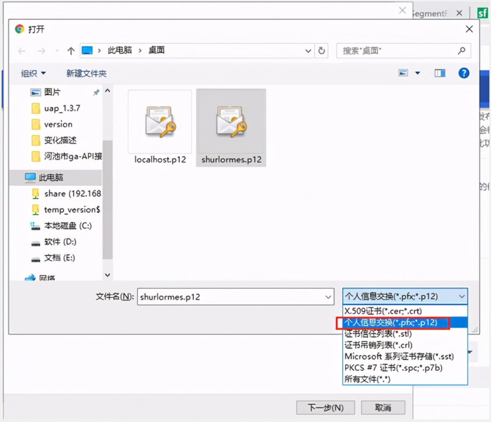Click pin icon next to 图片
The width and height of the screenshot is (491, 422).
[96, 92]
